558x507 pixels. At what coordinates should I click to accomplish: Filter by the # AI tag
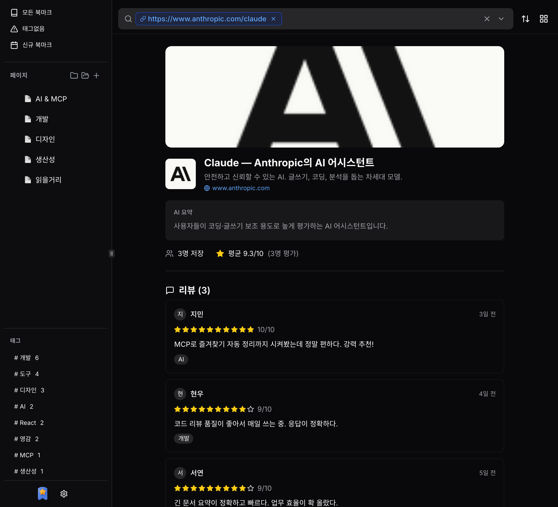pos(24,406)
